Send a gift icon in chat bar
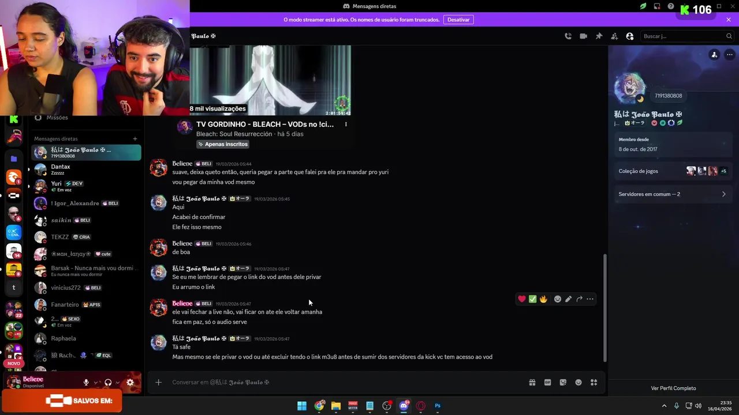Viewport: 739px width, 415px height. coord(532,382)
